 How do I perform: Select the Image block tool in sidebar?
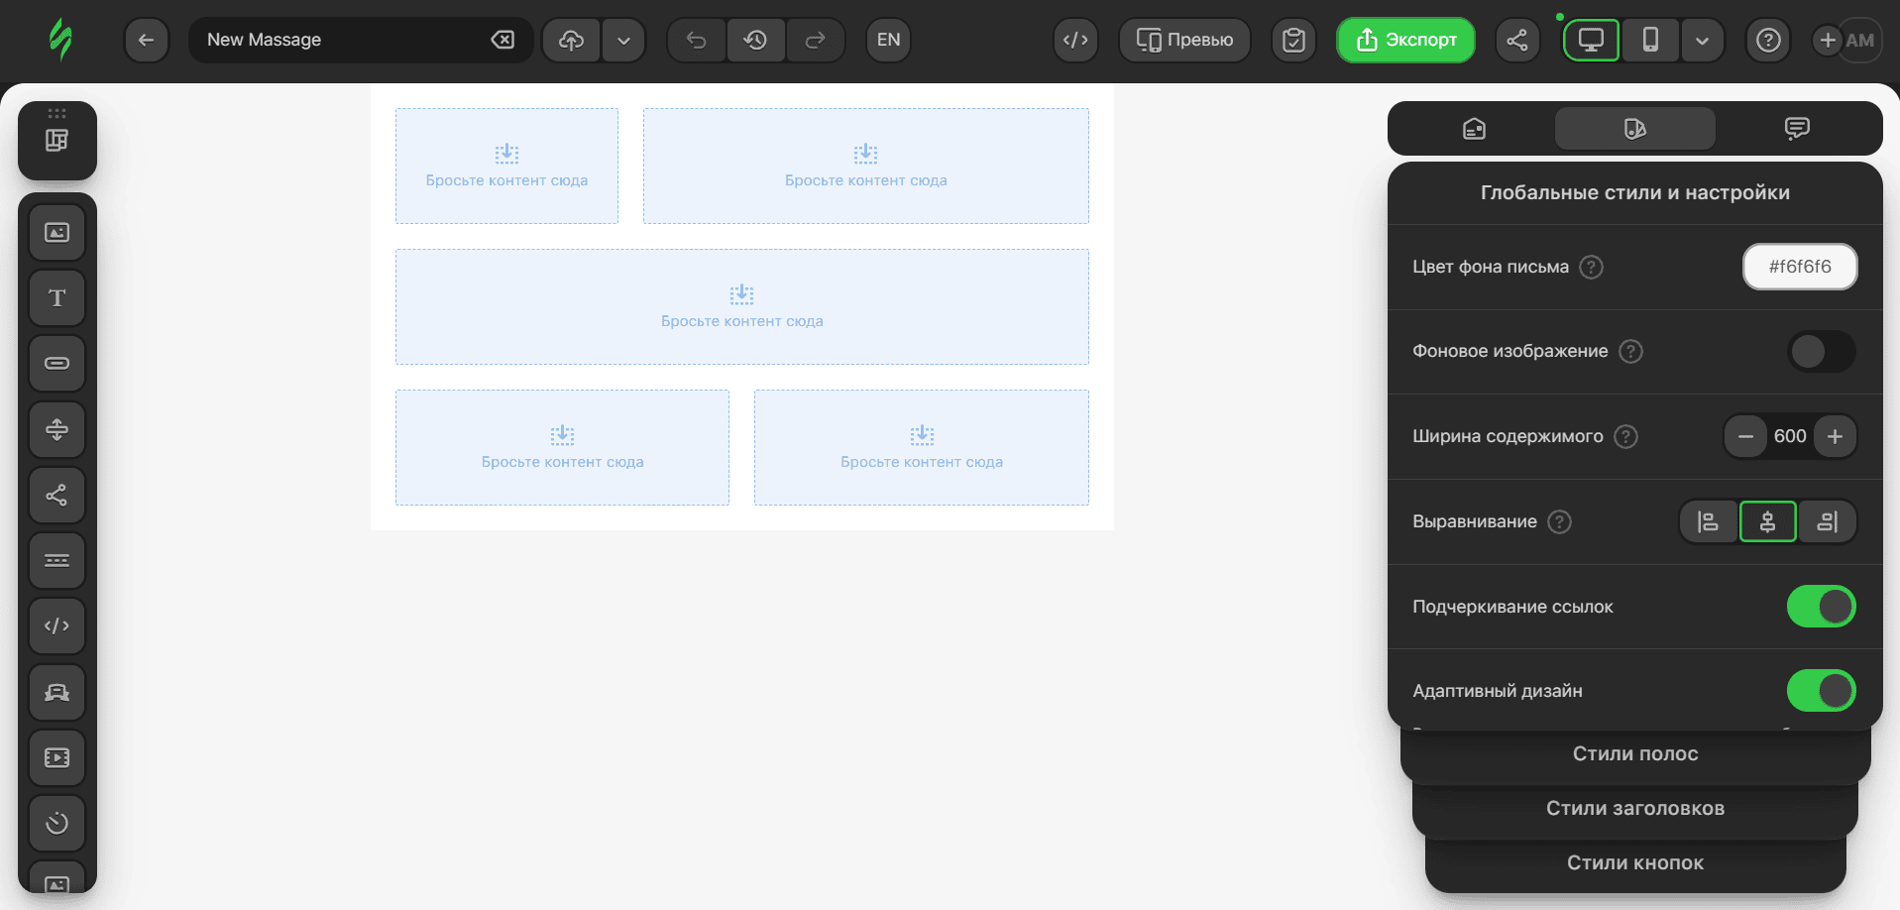[57, 233]
